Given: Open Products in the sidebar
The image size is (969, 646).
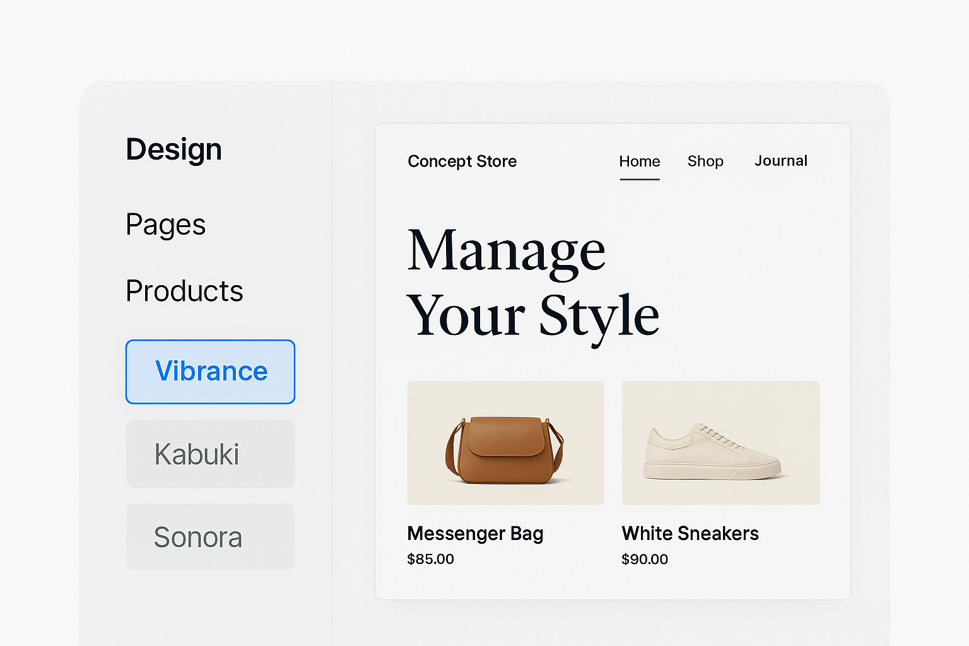Looking at the screenshot, I should [184, 291].
